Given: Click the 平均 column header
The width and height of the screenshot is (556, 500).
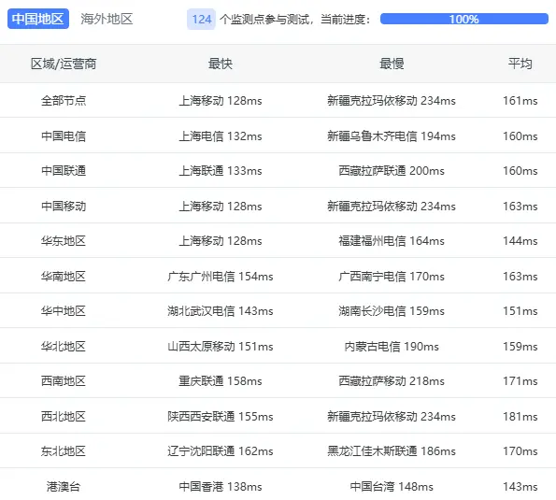Looking at the screenshot, I should pyautogui.click(x=520, y=64).
